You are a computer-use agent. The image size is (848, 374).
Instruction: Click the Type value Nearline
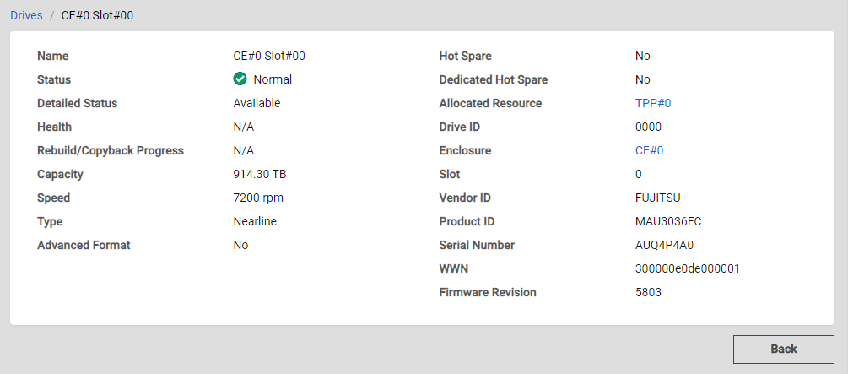(254, 221)
